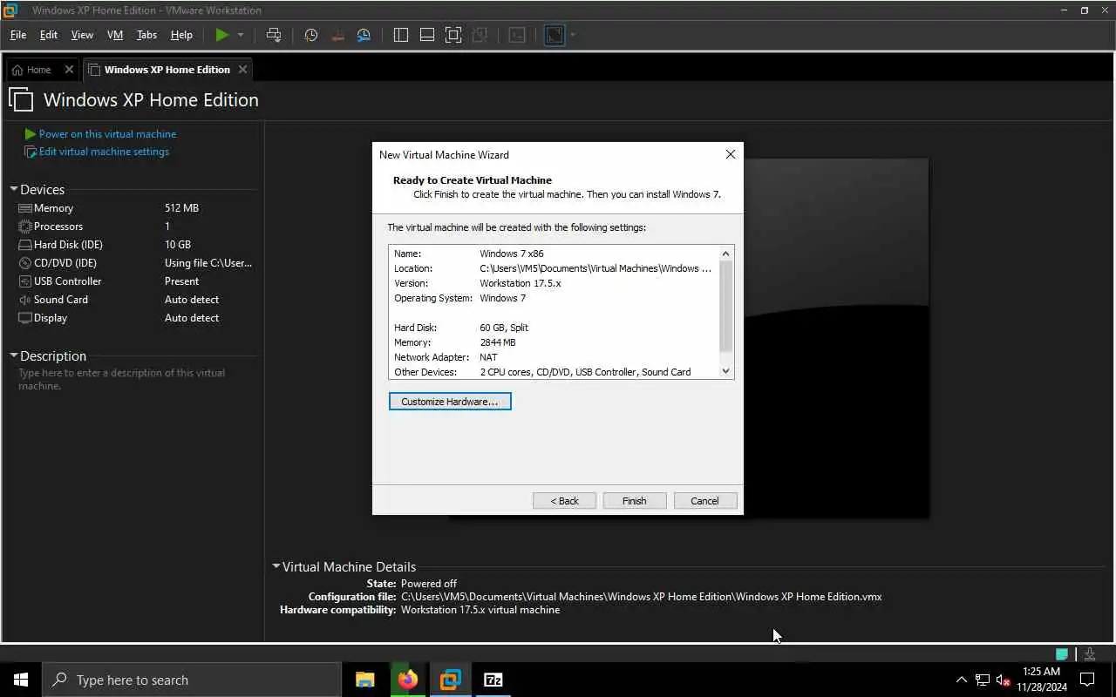Open the Help menu
1116x697 pixels.
(x=181, y=35)
